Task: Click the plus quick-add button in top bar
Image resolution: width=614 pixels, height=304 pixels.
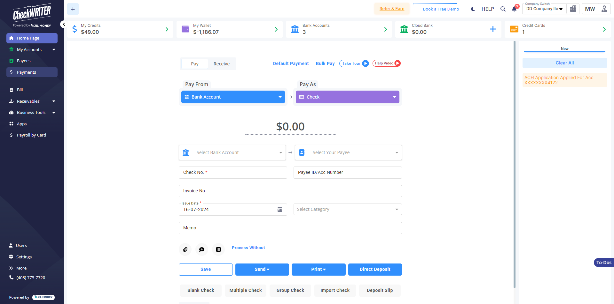Action: [73, 9]
